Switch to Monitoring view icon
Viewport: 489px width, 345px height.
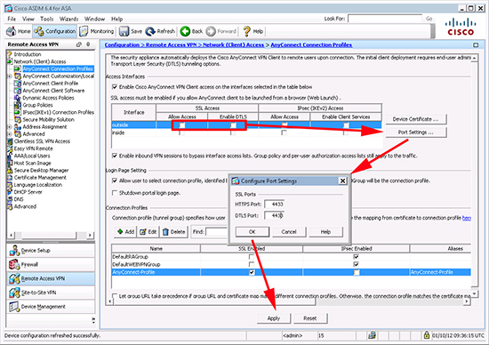(x=84, y=31)
